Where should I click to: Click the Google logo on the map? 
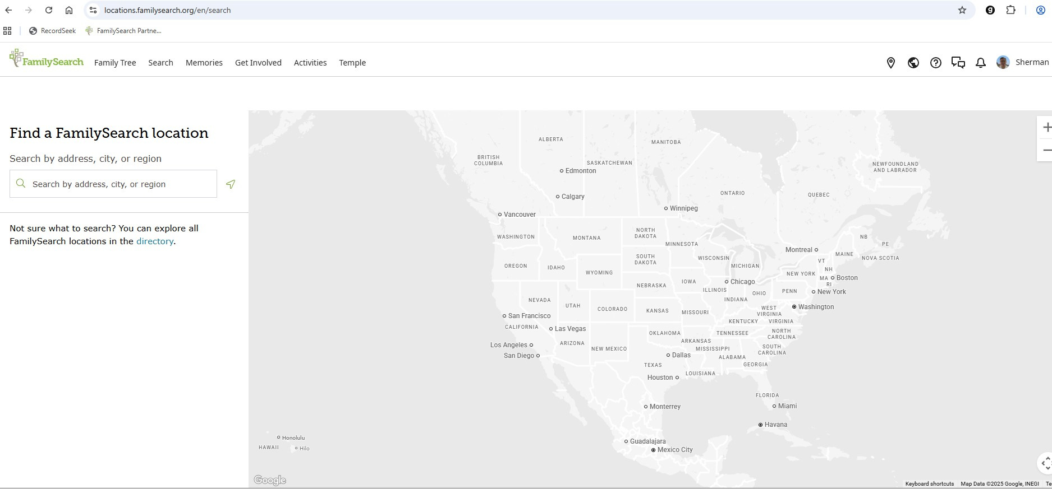[x=270, y=480]
